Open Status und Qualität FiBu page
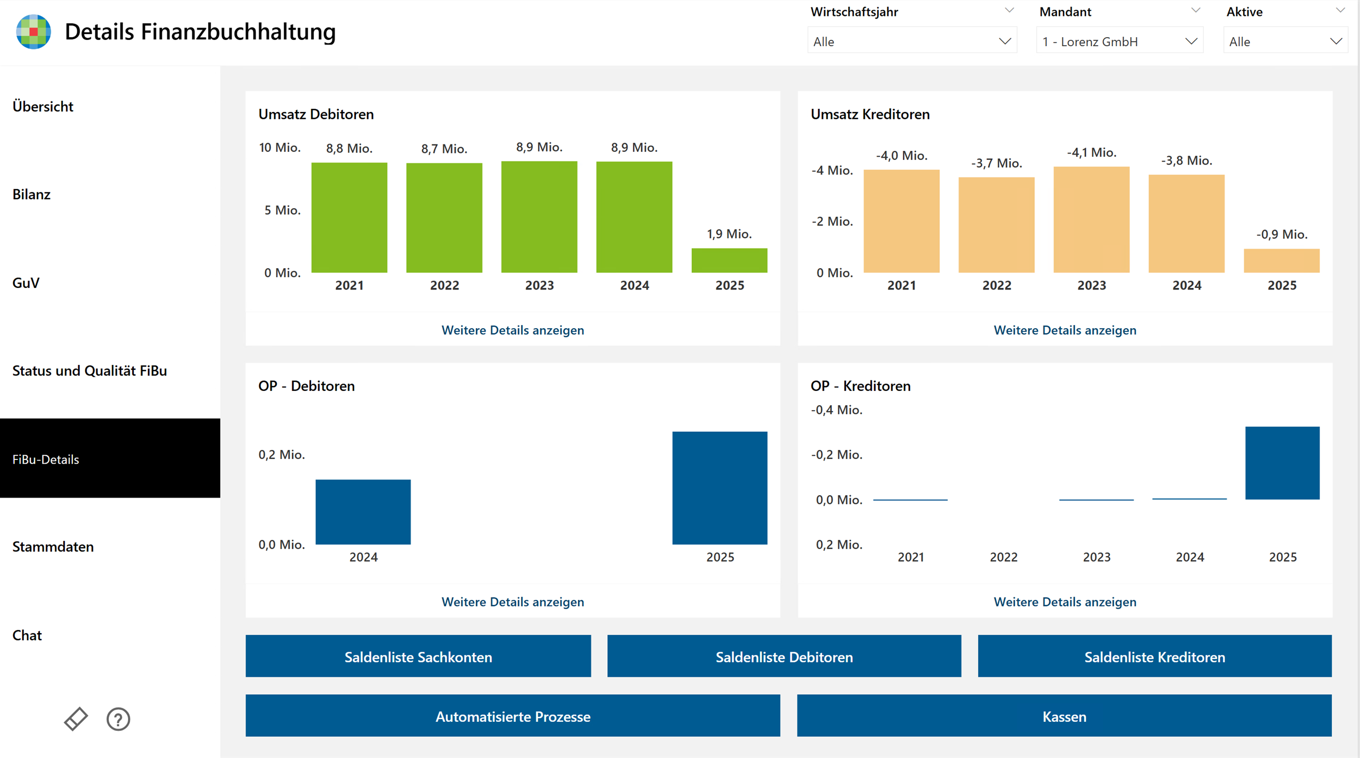Image resolution: width=1360 pixels, height=758 pixels. tap(110, 371)
